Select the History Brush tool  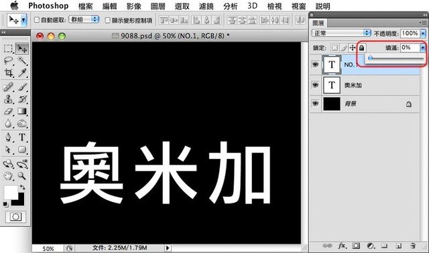coord(22,99)
